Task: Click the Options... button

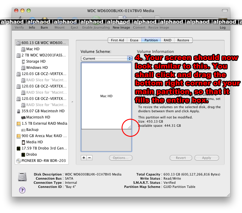Action: pyautogui.click(x=121, y=158)
